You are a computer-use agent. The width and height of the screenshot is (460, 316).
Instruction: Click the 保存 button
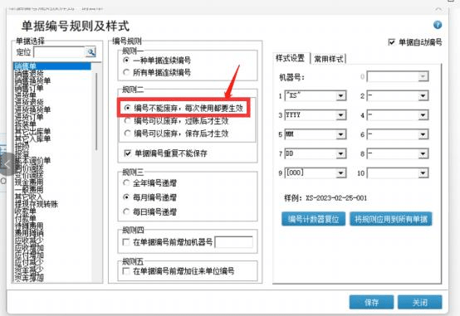coord(371,302)
